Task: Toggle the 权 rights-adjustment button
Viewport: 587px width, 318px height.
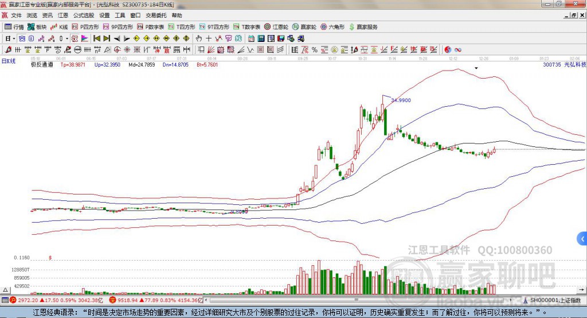Action: (x=75, y=38)
